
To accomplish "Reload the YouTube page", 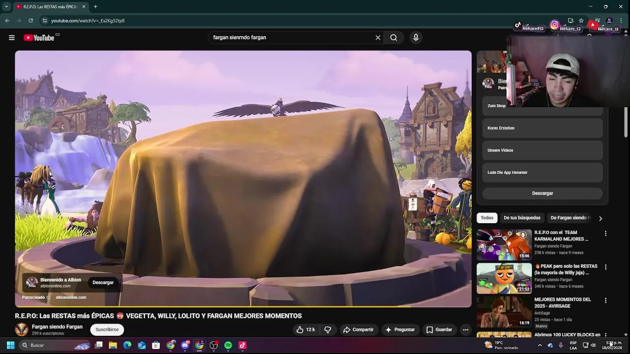I will pyautogui.click(x=31, y=21).
